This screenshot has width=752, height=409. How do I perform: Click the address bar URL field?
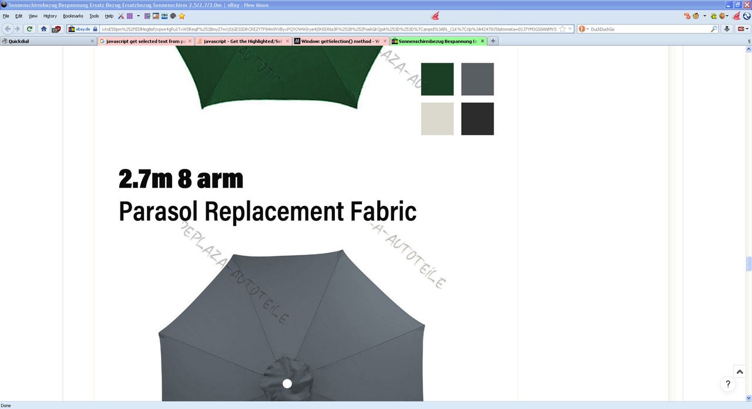click(328, 29)
